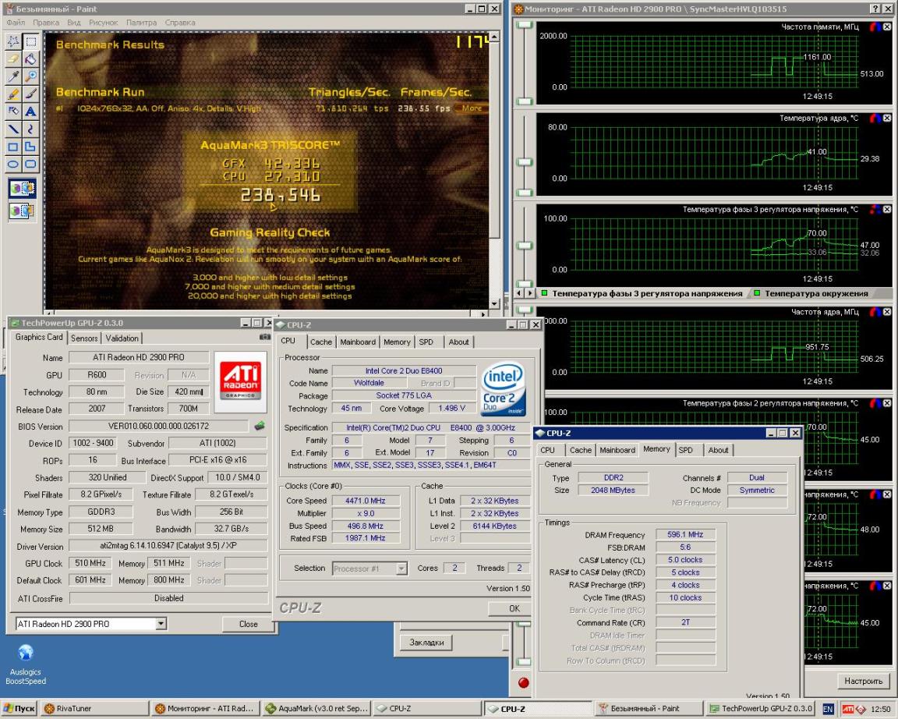Toggle magnet icon on core temperature graph

point(875,118)
